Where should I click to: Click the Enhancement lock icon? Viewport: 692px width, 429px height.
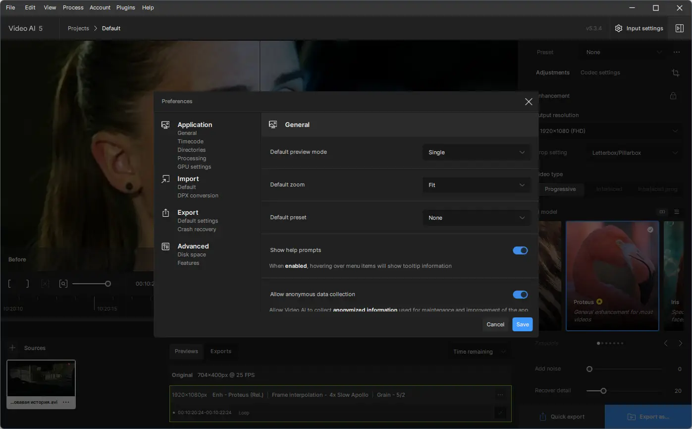coord(673,96)
